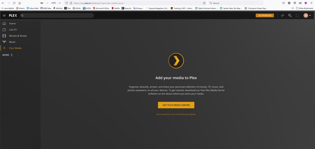Click the GET PLEX MEDIA SERVER button
The height and width of the screenshot is (149, 315).
[176, 105]
